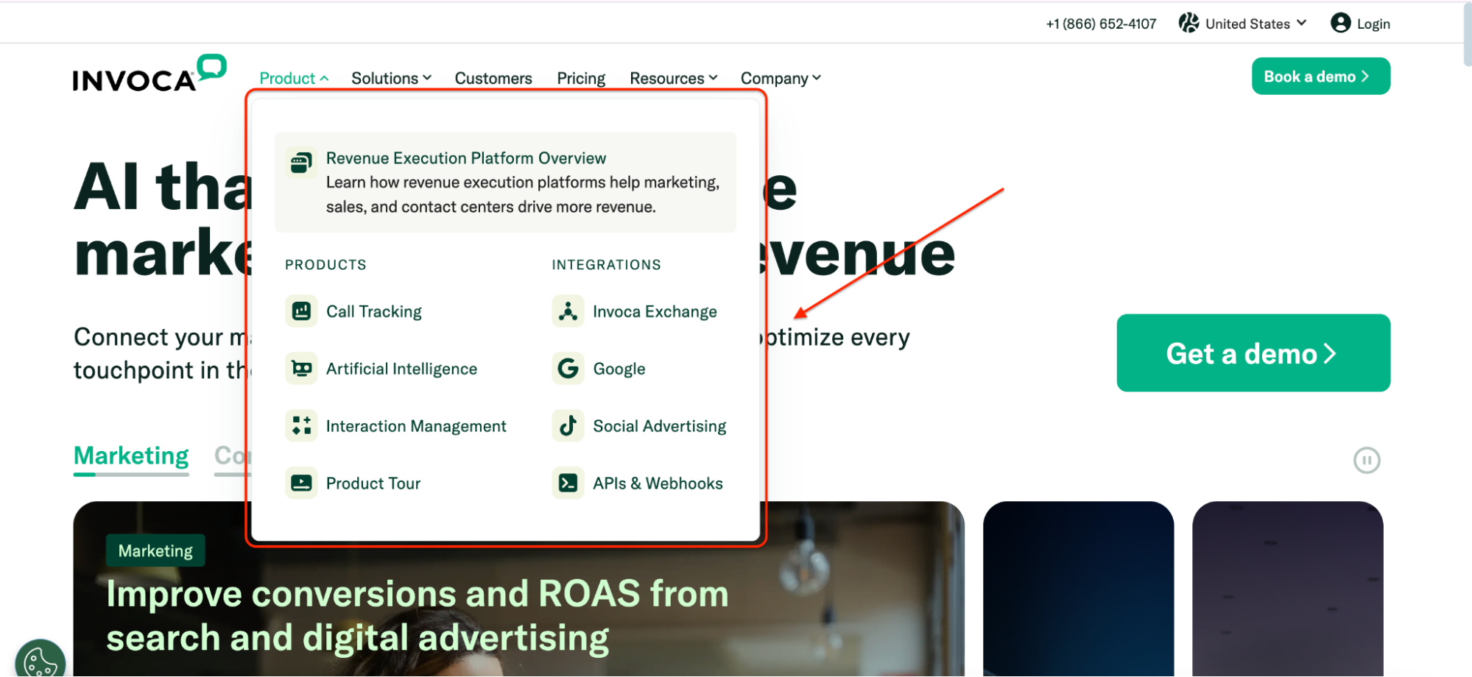Click the middle dark blue carousel card
Viewport: 1472px width, 677px height.
1078,589
